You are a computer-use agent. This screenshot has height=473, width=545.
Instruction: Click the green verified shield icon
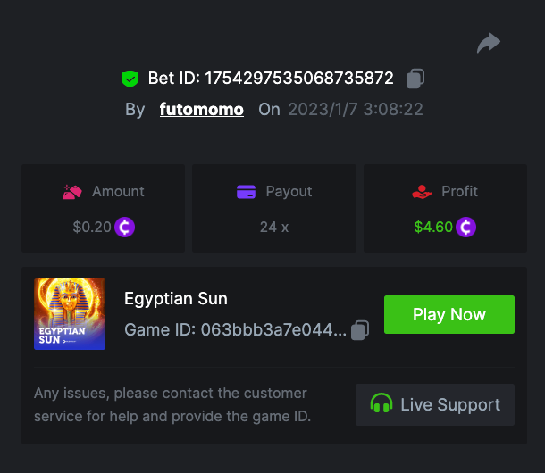(x=130, y=79)
